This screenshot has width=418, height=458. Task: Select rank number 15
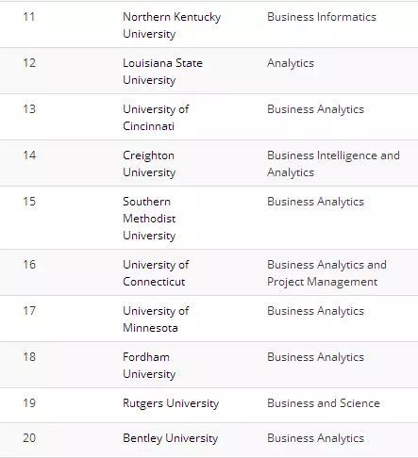click(x=29, y=202)
